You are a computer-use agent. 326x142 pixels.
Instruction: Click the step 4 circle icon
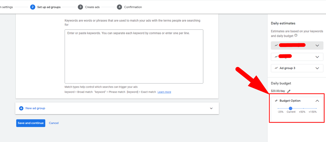coord(120,7)
